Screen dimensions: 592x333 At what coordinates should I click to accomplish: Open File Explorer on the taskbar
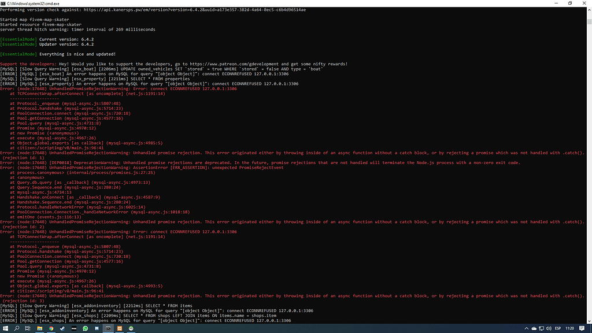point(39,328)
